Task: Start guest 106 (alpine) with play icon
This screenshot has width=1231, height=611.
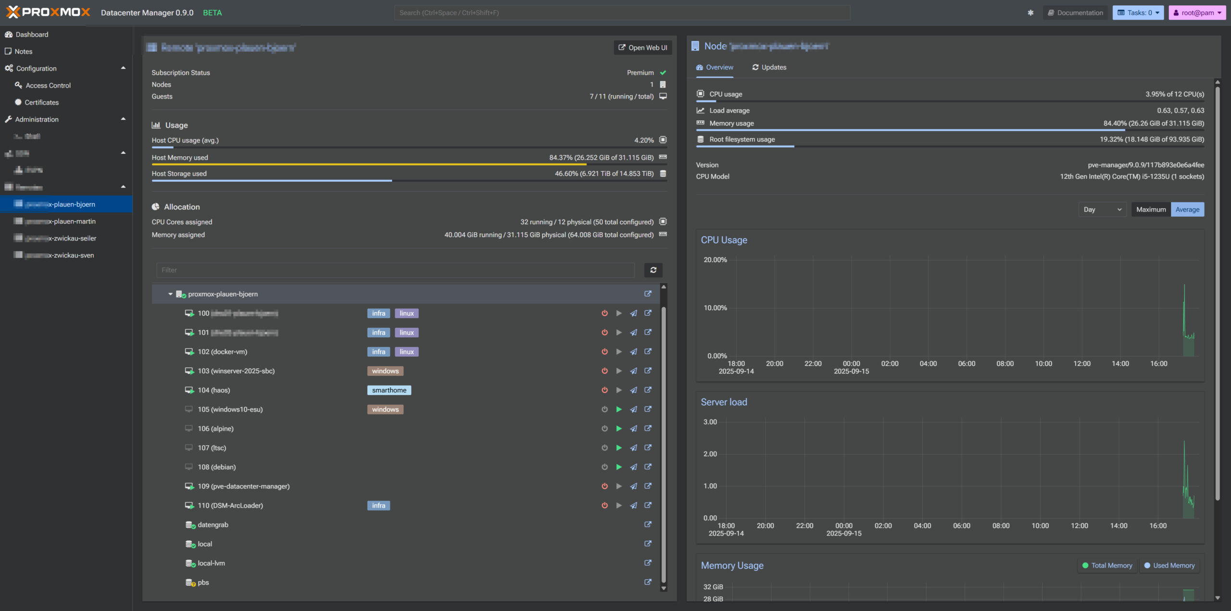Action: [x=619, y=428]
